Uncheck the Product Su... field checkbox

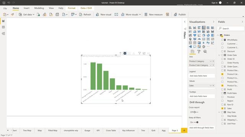click(222, 86)
